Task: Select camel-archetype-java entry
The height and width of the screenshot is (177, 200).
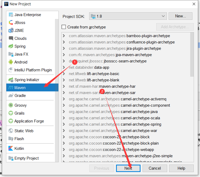Action: (x=113, y=112)
